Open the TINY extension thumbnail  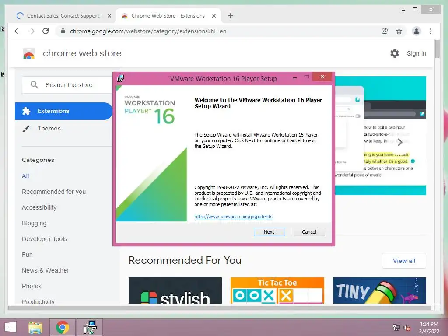pyautogui.click(x=379, y=290)
